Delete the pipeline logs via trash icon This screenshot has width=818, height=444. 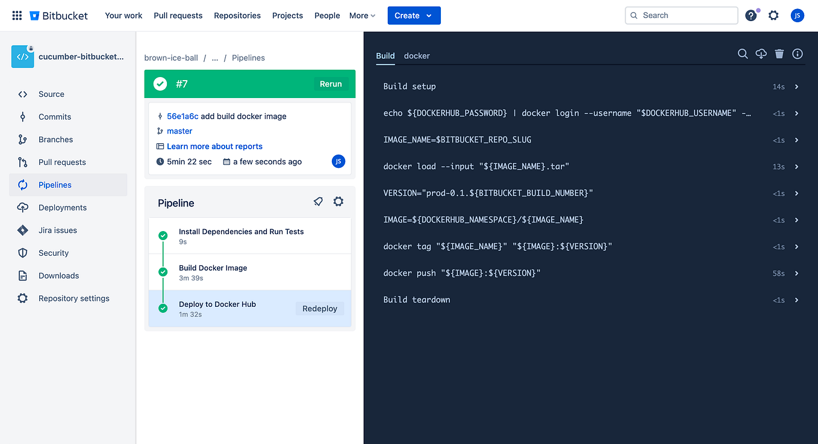[779, 54]
